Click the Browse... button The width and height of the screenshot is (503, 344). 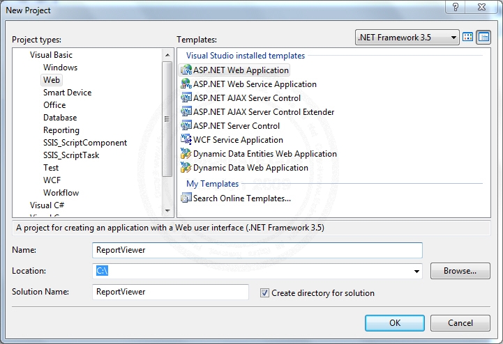[460, 271]
